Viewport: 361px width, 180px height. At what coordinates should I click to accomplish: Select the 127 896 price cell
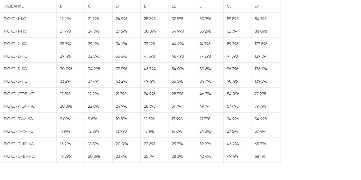click(261, 44)
